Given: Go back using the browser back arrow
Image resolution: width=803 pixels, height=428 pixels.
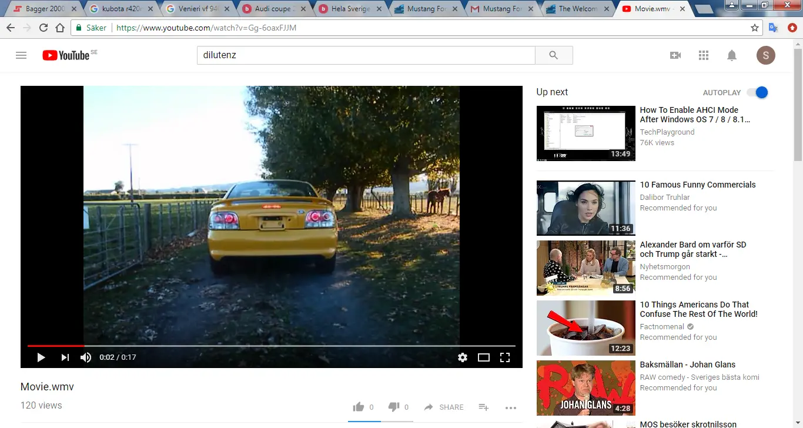Looking at the screenshot, I should [x=11, y=28].
